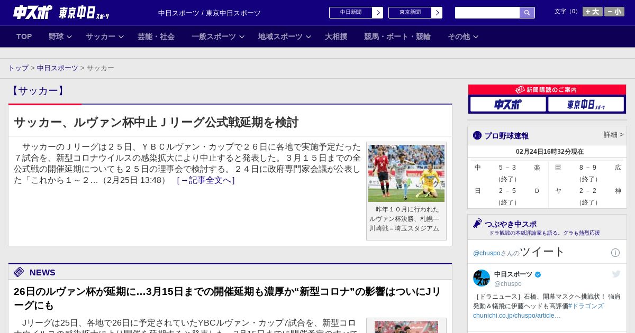Click 中日スポーツ breadcrumb link
This screenshot has width=635, height=333.
point(57,68)
